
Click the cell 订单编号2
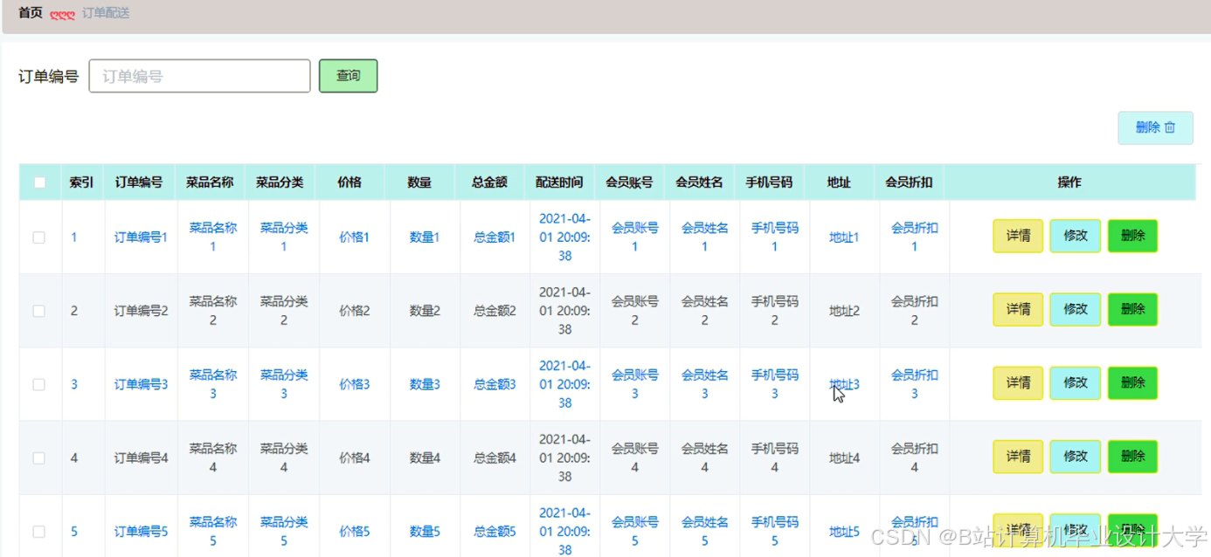pos(141,311)
